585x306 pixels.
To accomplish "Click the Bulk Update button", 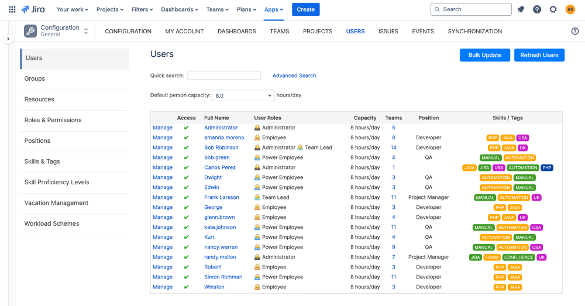I will pyautogui.click(x=484, y=55).
